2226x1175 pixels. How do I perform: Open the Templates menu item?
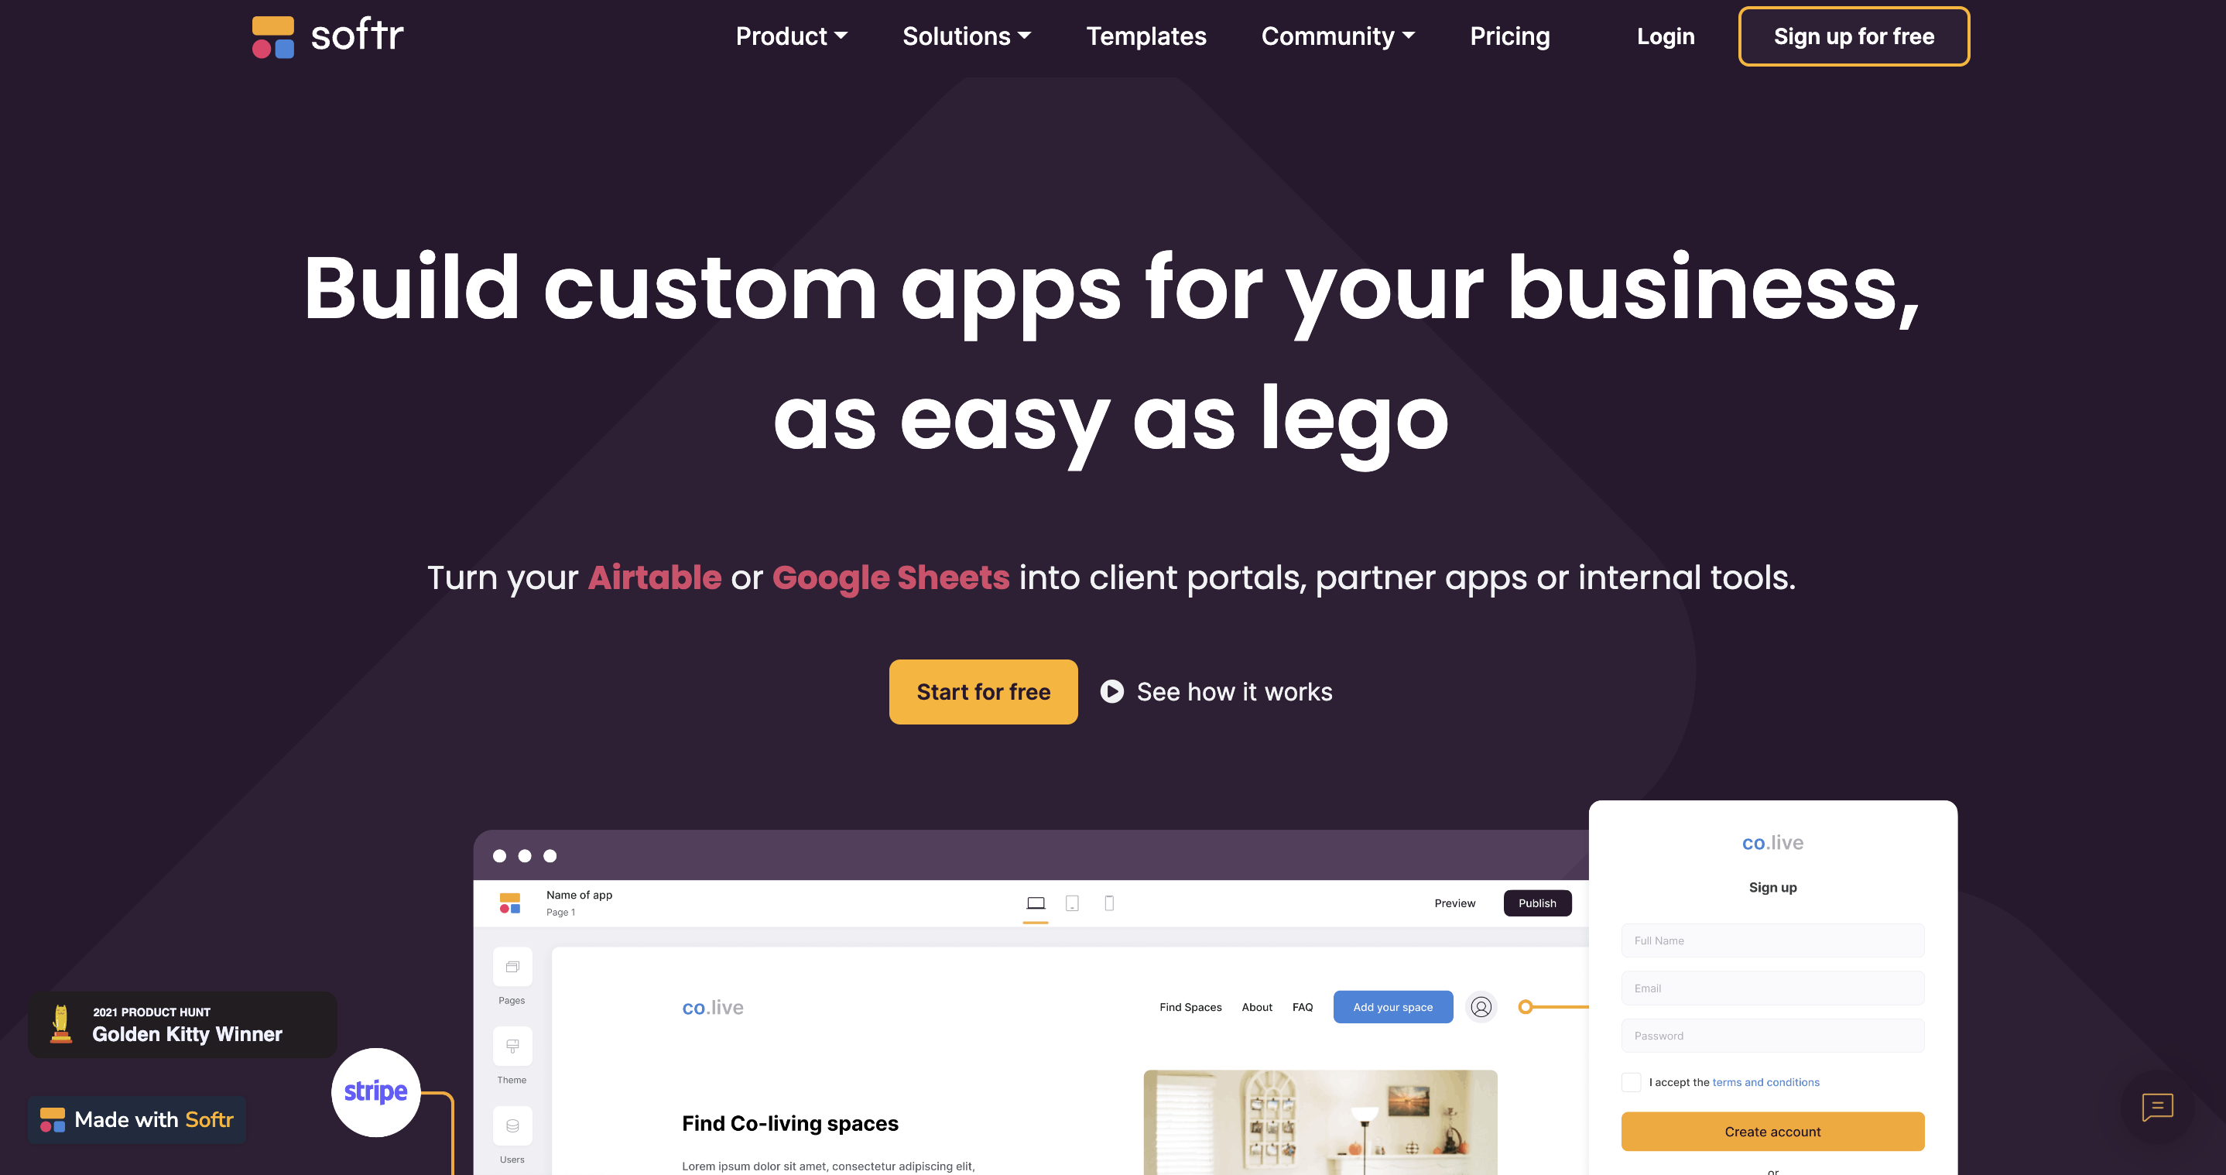click(1146, 36)
